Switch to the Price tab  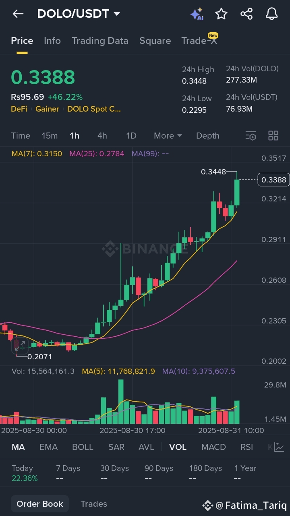click(22, 41)
